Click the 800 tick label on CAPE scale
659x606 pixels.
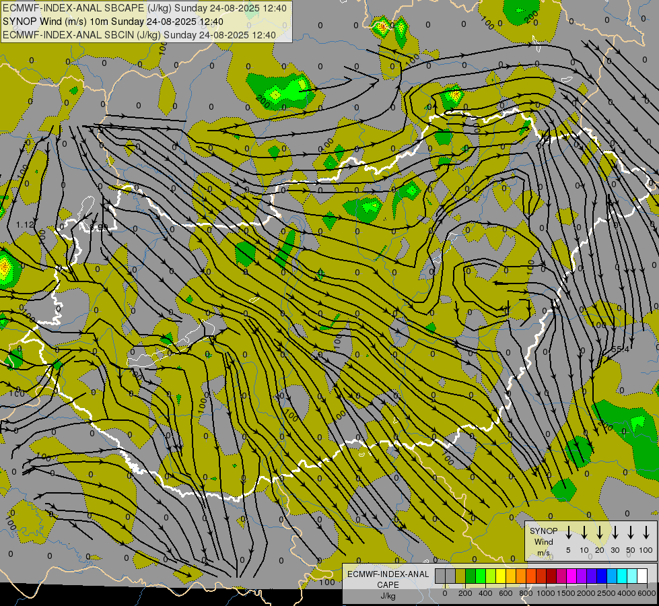coord(526,593)
